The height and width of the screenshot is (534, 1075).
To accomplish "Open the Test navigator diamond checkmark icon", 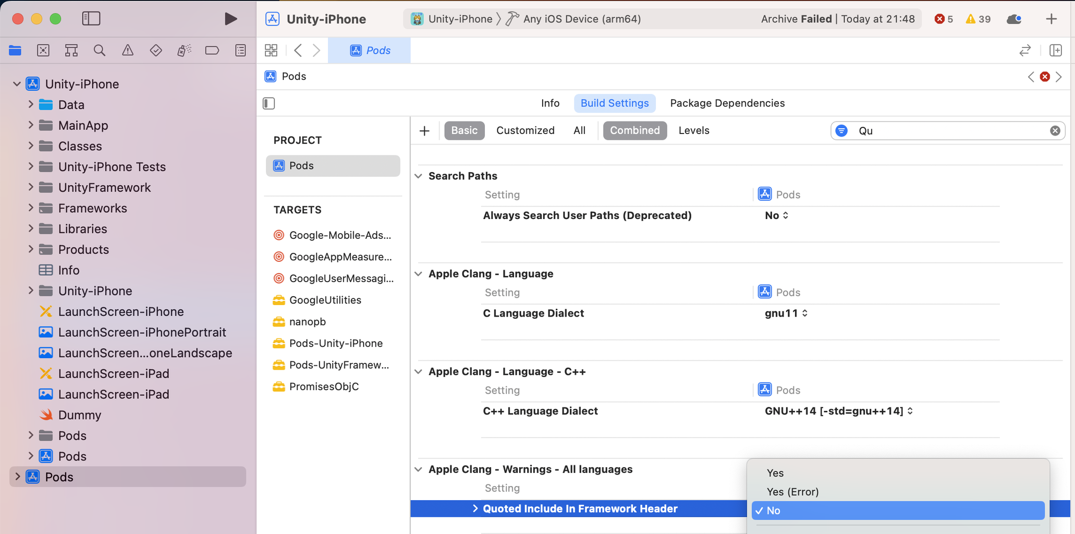I will (x=155, y=50).
